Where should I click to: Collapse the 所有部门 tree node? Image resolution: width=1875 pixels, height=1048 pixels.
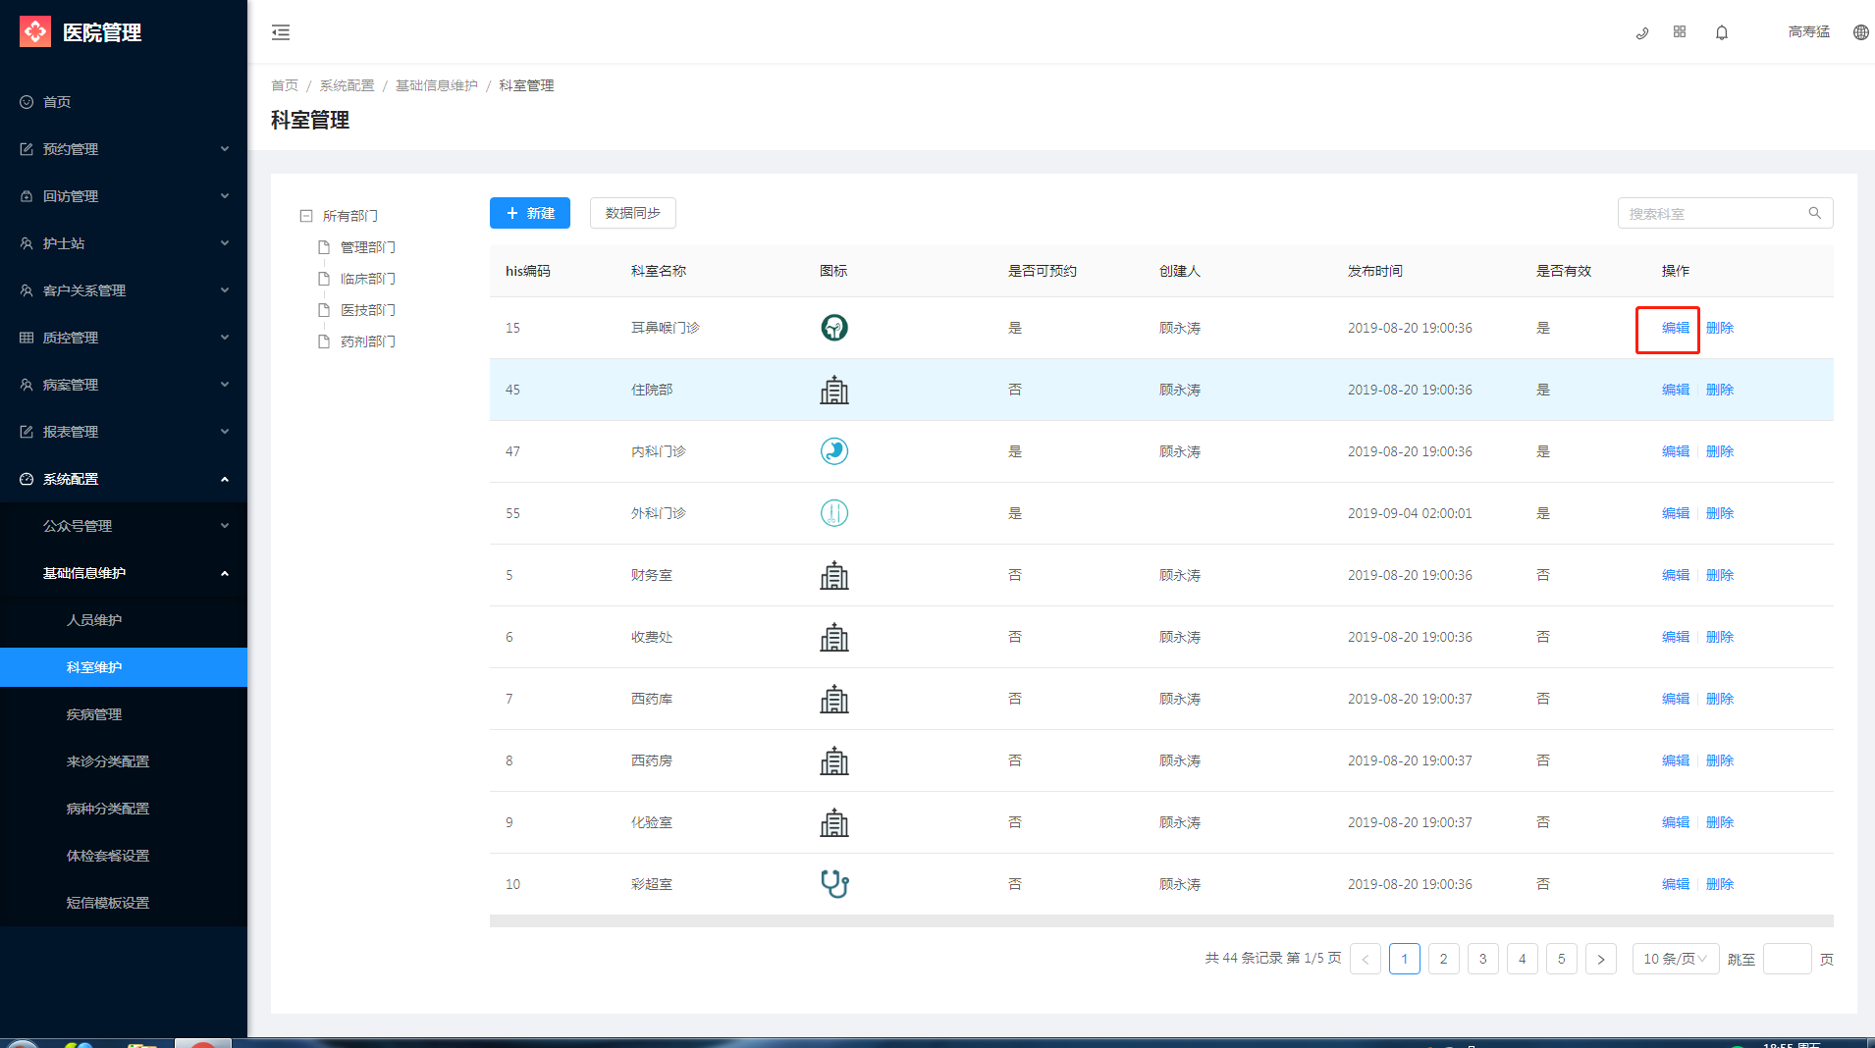306,216
